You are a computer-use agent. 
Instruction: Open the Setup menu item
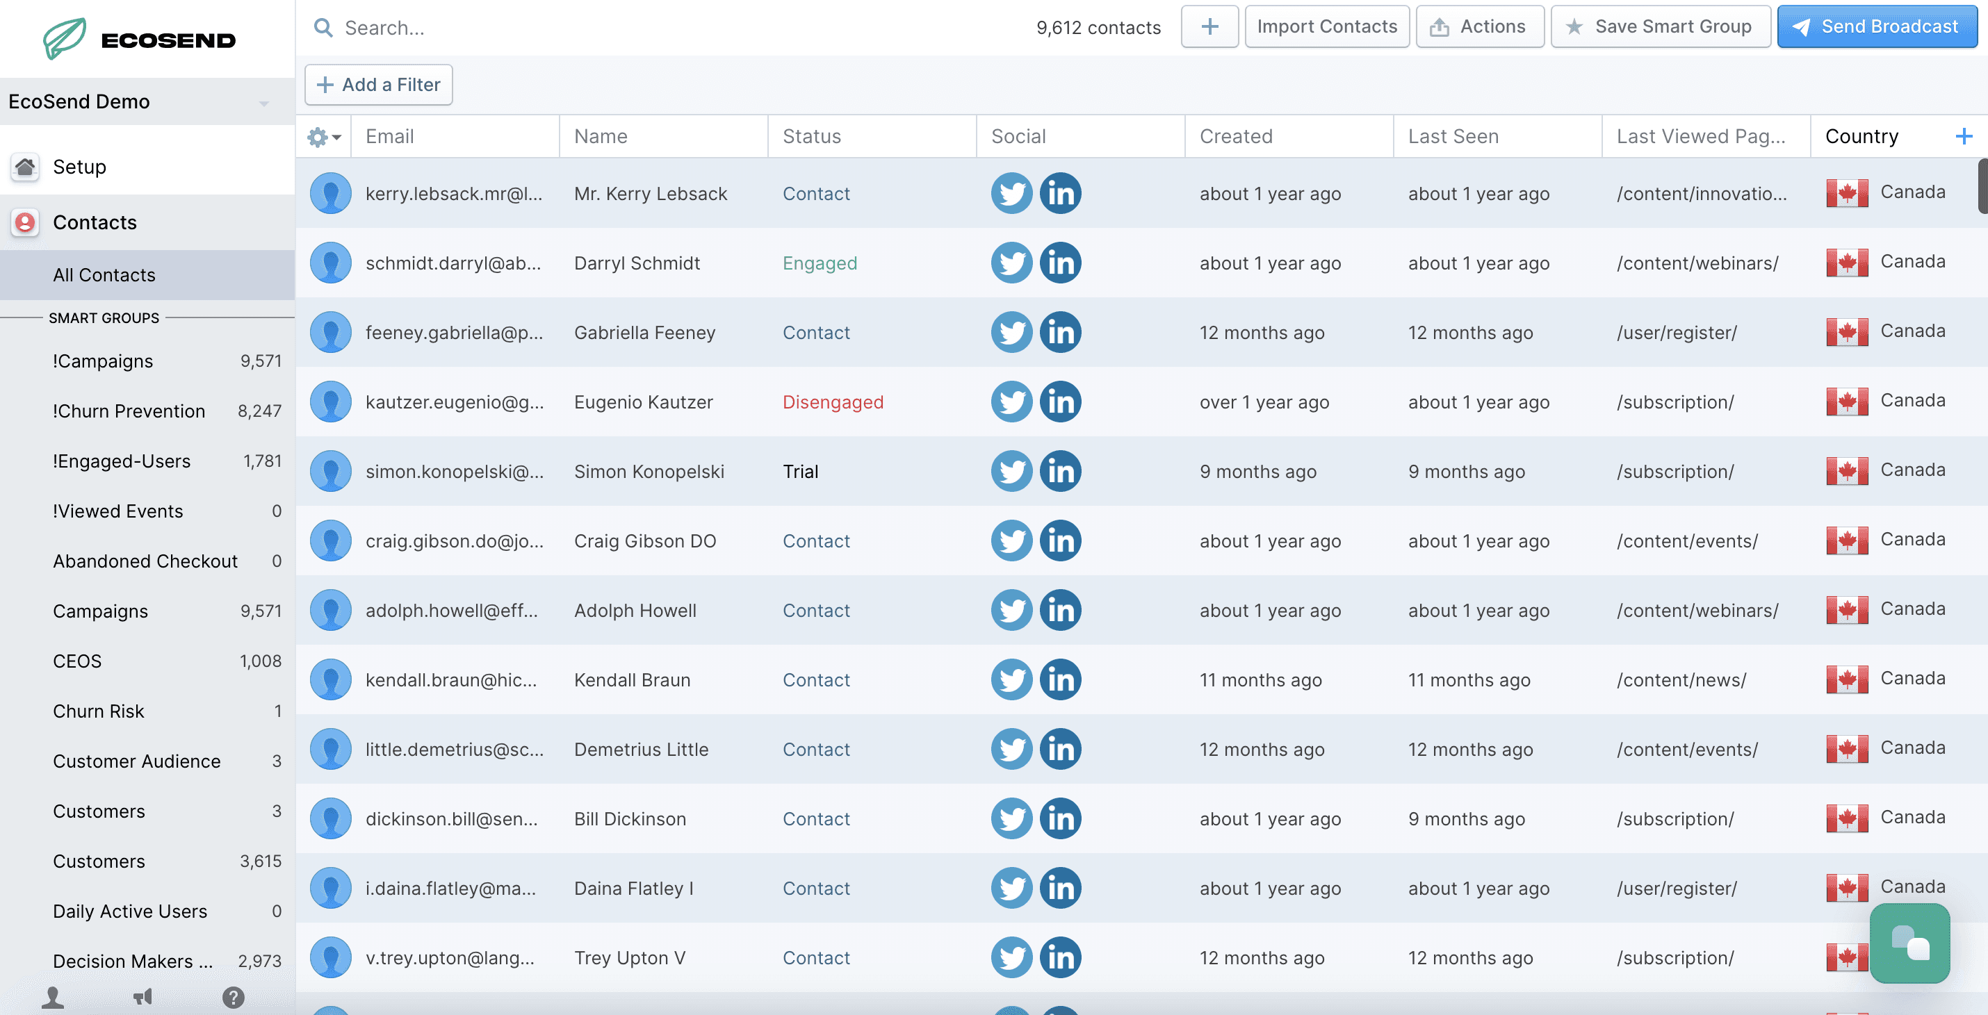(79, 167)
